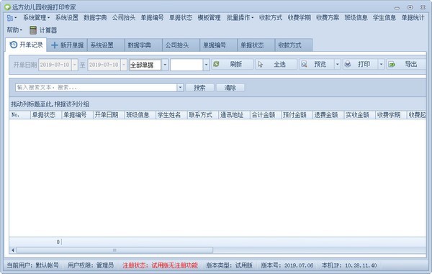This screenshot has width=432, height=274.
Task: Click the scrollbar left arrow
Action: pos(13,250)
